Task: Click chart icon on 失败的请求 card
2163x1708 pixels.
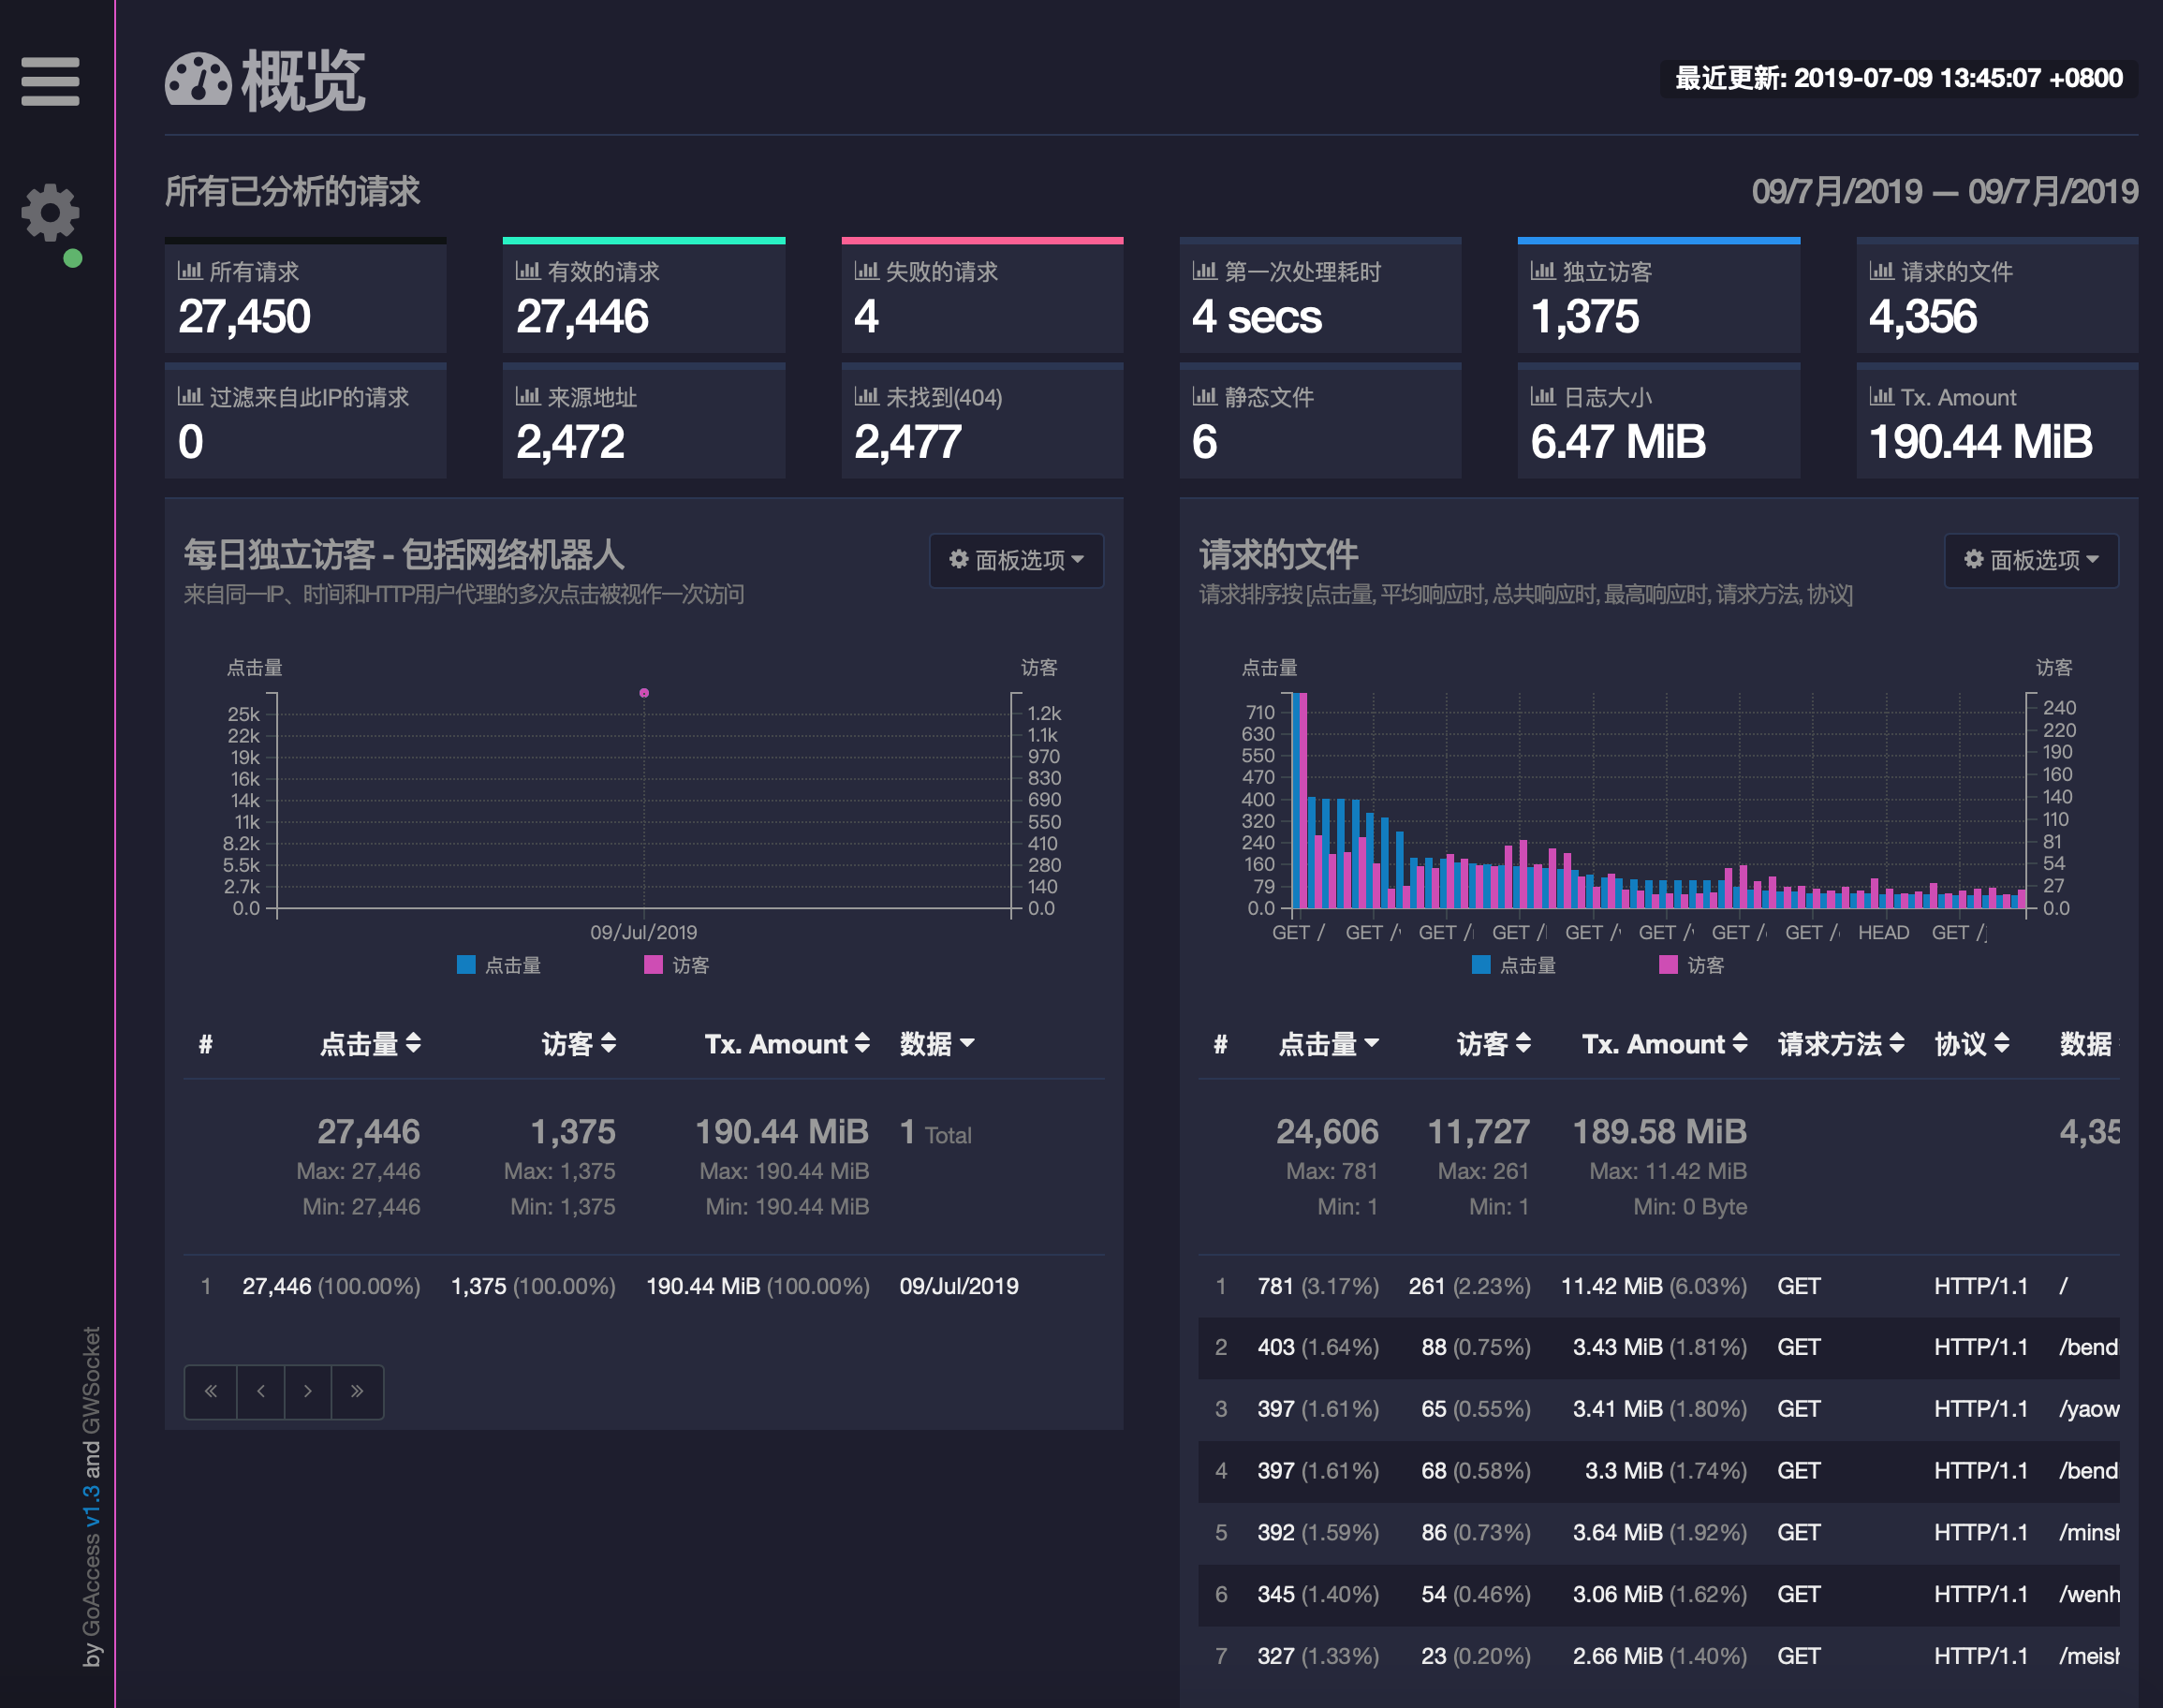Action: (x=866, y=270)
